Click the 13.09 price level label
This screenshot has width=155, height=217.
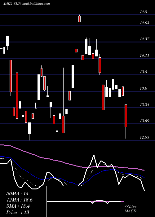click(x=144, y=121)
